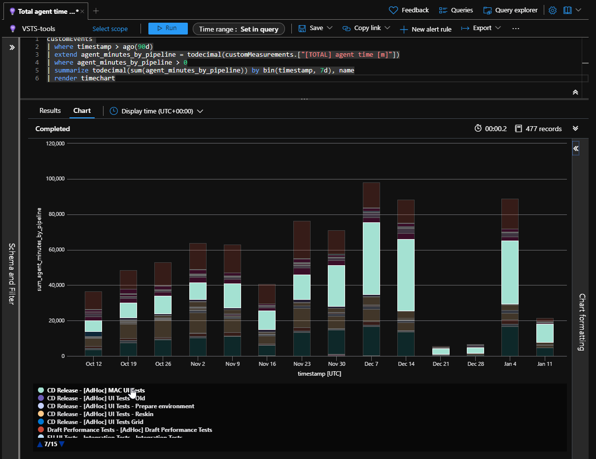Click the new tab plus icon
Viewport: 596px width, 459px height.
96,11
